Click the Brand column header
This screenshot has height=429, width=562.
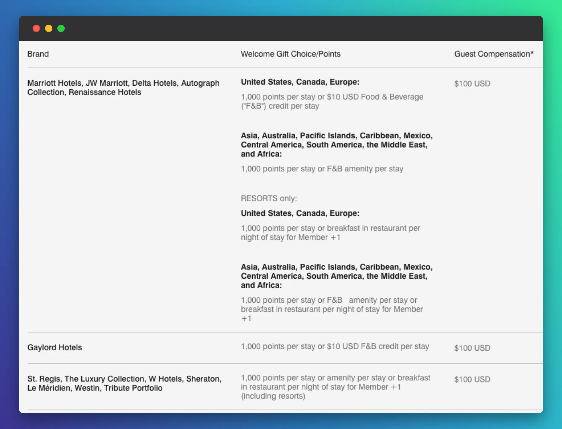click(38, 54)
